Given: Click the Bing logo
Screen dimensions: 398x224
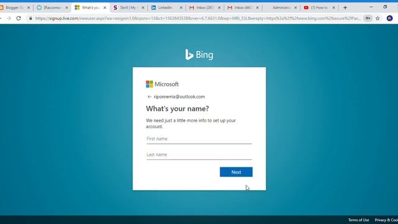Looking at the screenshot, I should coord(199,55).
